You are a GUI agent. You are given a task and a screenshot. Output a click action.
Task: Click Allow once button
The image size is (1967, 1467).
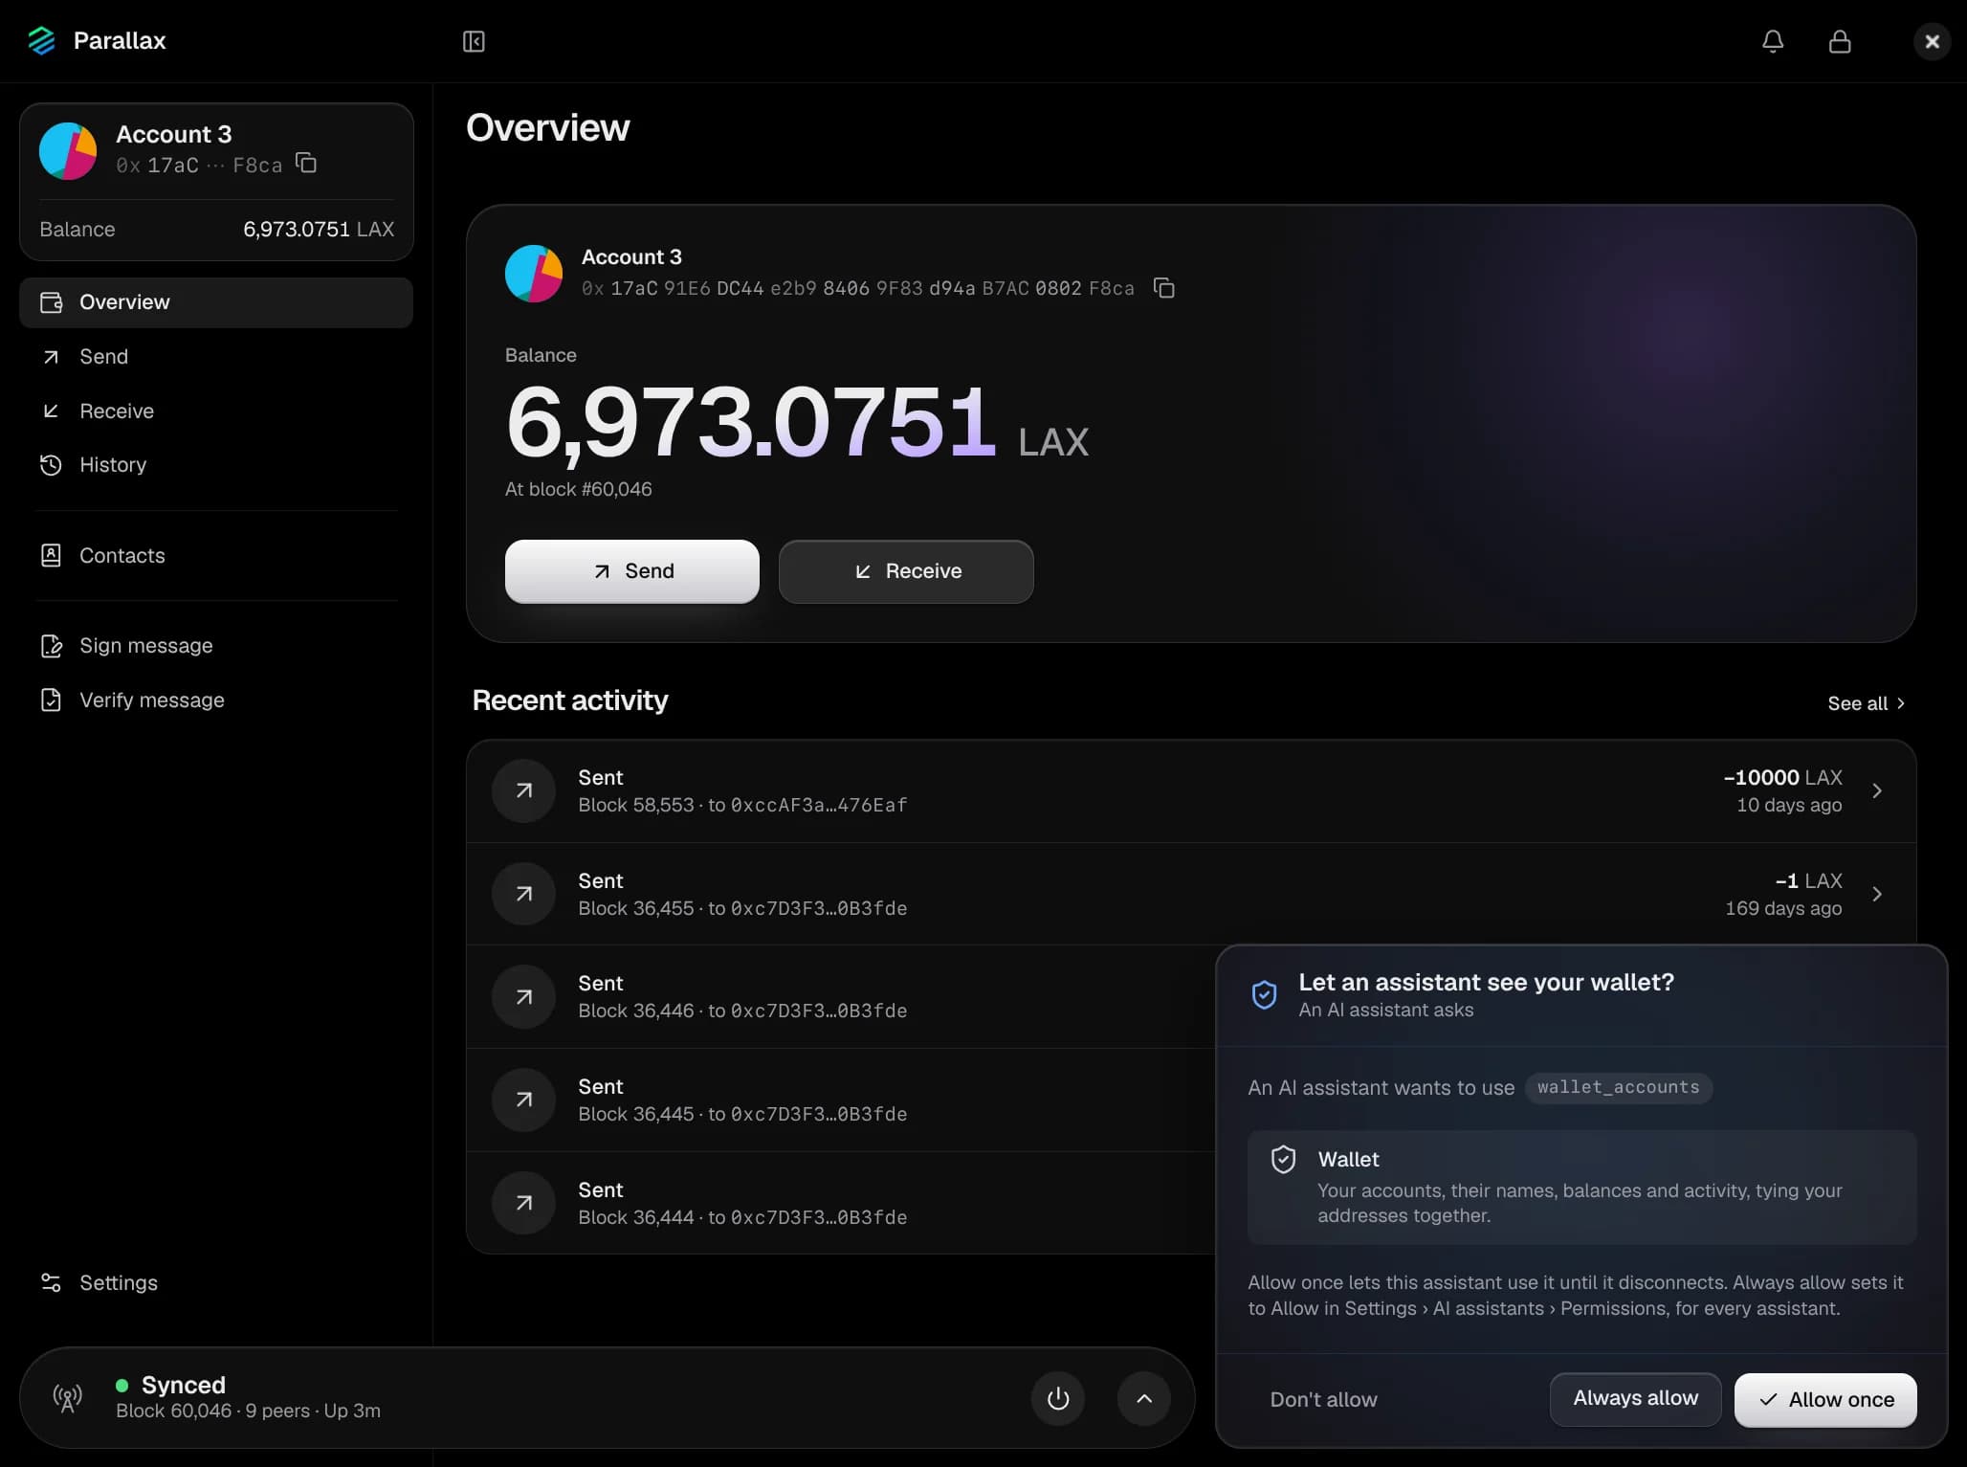coord(1825,1400)
